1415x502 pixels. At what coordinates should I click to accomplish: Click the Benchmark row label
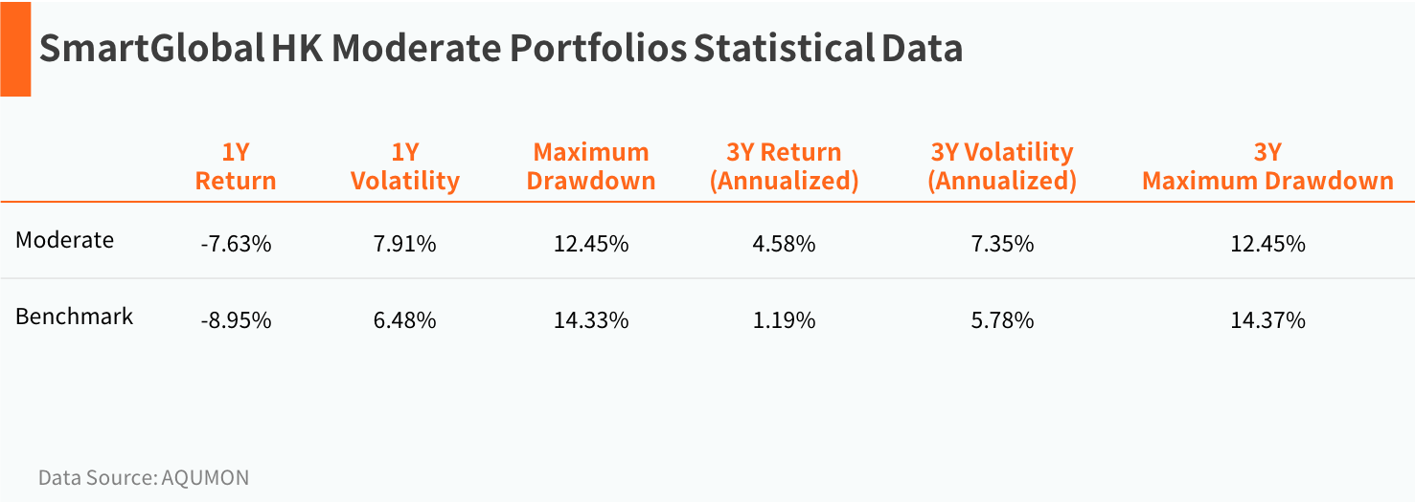tap(74, 316)
